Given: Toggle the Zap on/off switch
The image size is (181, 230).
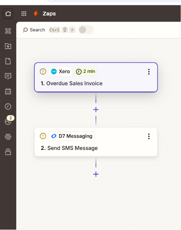Looking at the screenshot, I should click(x=86, y=30).
